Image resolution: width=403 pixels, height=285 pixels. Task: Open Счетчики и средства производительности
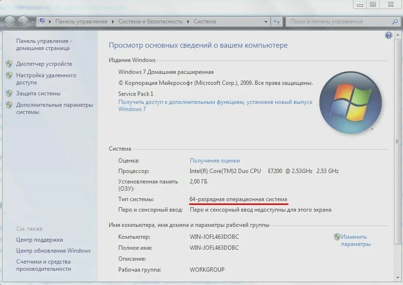point(44,265)
